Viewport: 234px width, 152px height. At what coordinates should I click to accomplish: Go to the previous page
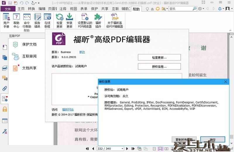(93, 148)
